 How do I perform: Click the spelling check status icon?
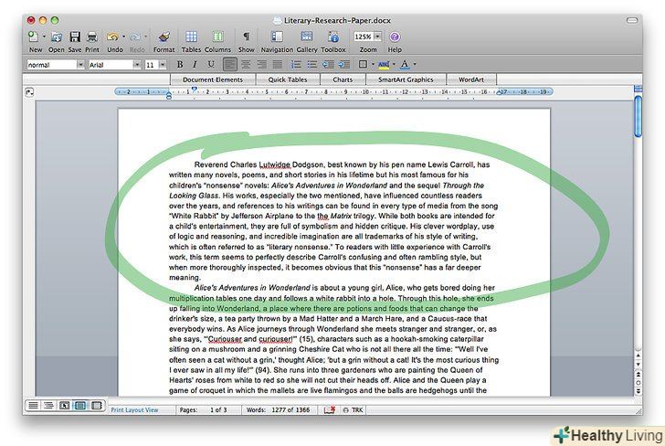330,410
